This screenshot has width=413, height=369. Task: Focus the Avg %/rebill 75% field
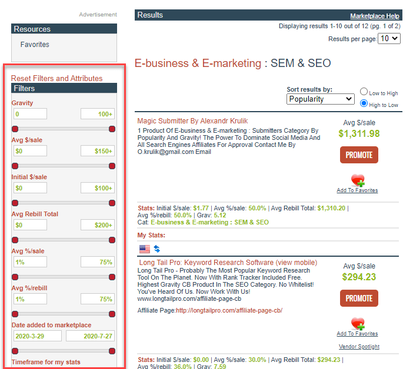pos(98,299)
